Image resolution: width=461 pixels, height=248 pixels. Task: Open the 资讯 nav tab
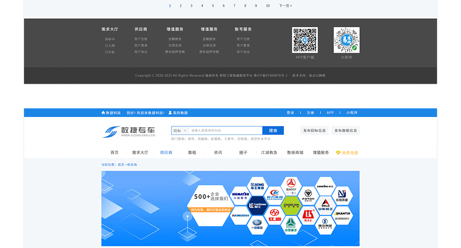coord(218,153)
